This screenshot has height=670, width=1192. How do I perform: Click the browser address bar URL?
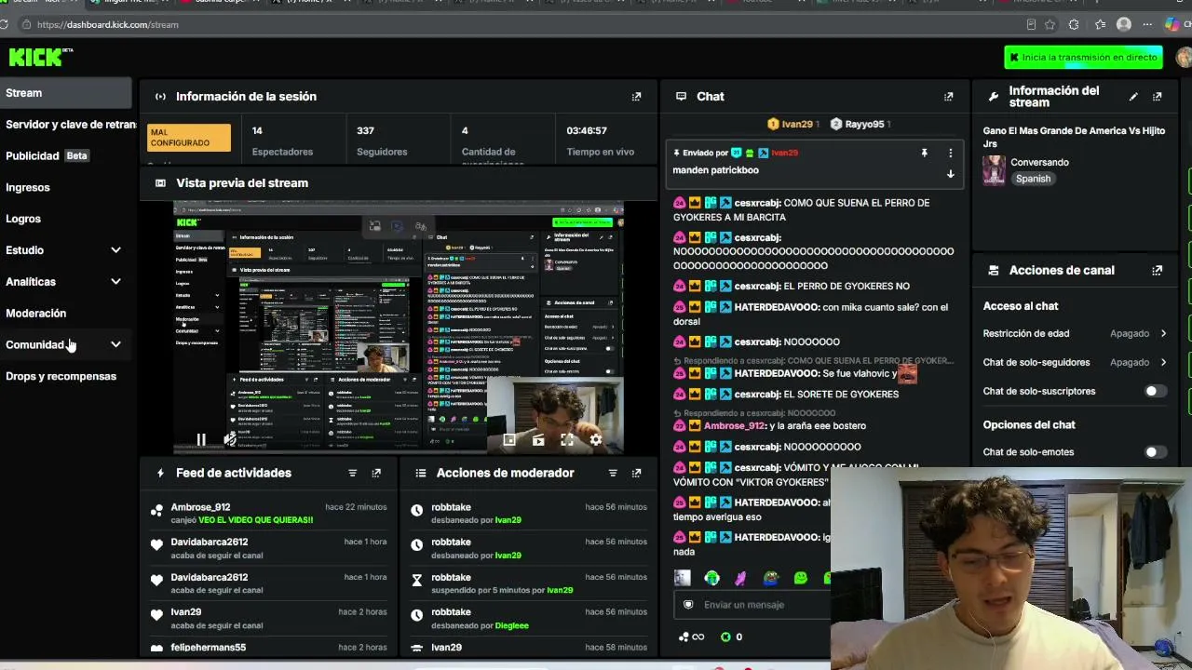pyautogui.click(x=108, y=25)
